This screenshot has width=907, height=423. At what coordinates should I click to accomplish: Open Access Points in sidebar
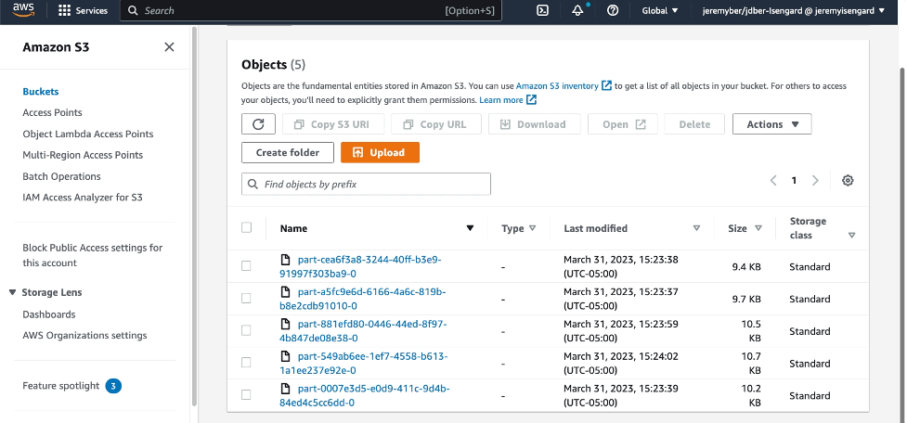click(52, 112)
